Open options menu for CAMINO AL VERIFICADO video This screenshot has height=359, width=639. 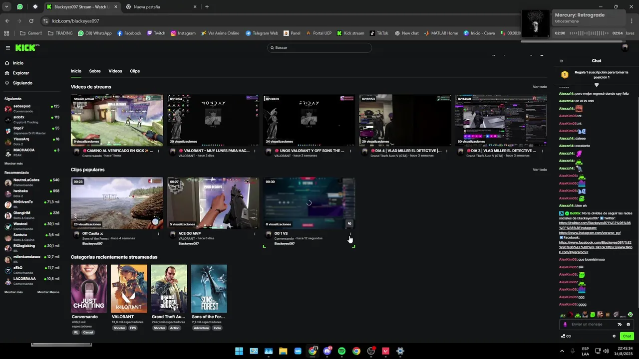(x=159, y=151)
